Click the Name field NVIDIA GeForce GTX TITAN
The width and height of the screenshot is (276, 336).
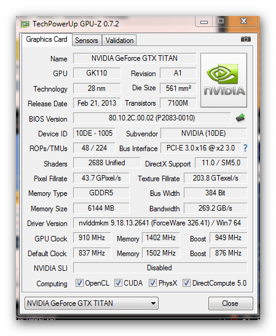tap(135, 58)
